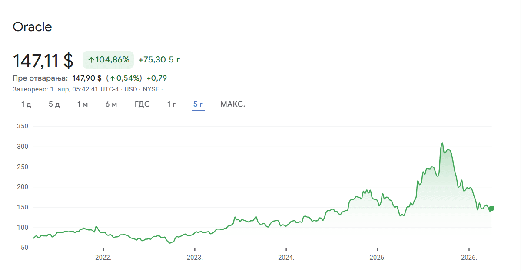The width and height of the screenshot is (521, 271).
Task: Click the green endpoint dot on chart
Action: point(491,208)
